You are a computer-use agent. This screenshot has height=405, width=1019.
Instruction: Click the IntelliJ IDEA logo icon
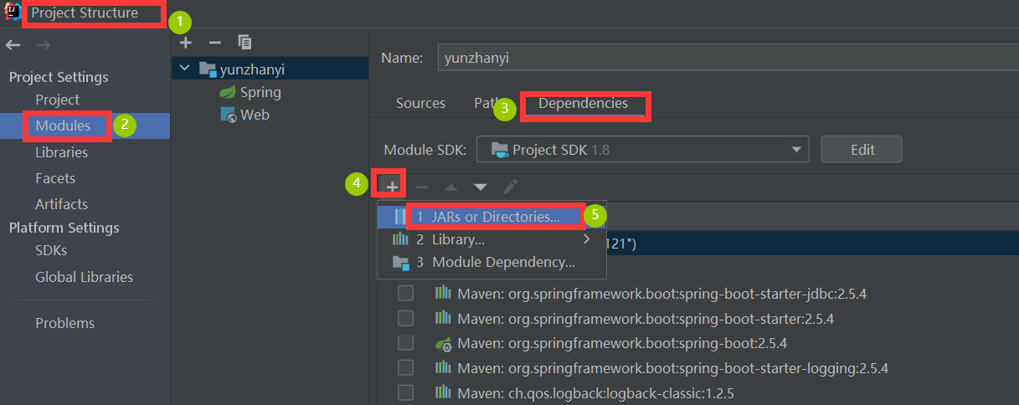click(11, 12)
